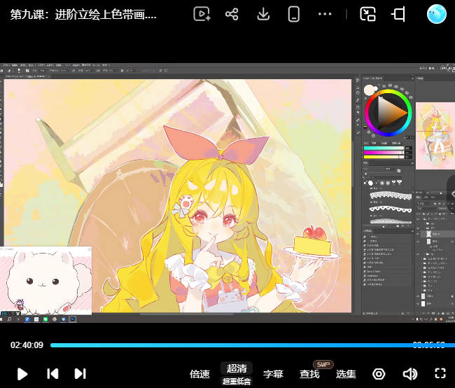Open the AI video assistant icon

click(x=202, y=14)
